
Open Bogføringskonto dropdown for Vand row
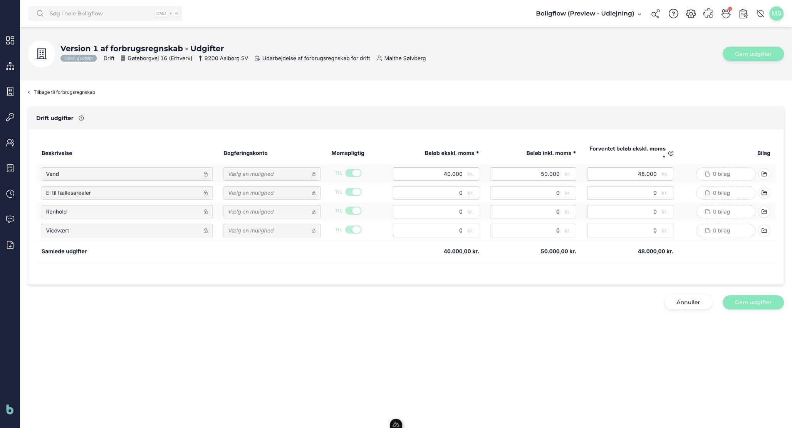272,174
